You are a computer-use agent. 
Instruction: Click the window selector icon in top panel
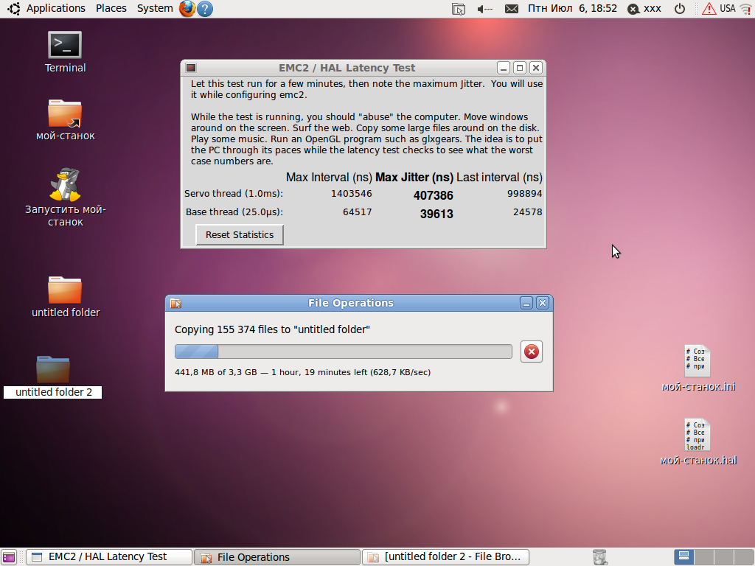pos(459,9)
